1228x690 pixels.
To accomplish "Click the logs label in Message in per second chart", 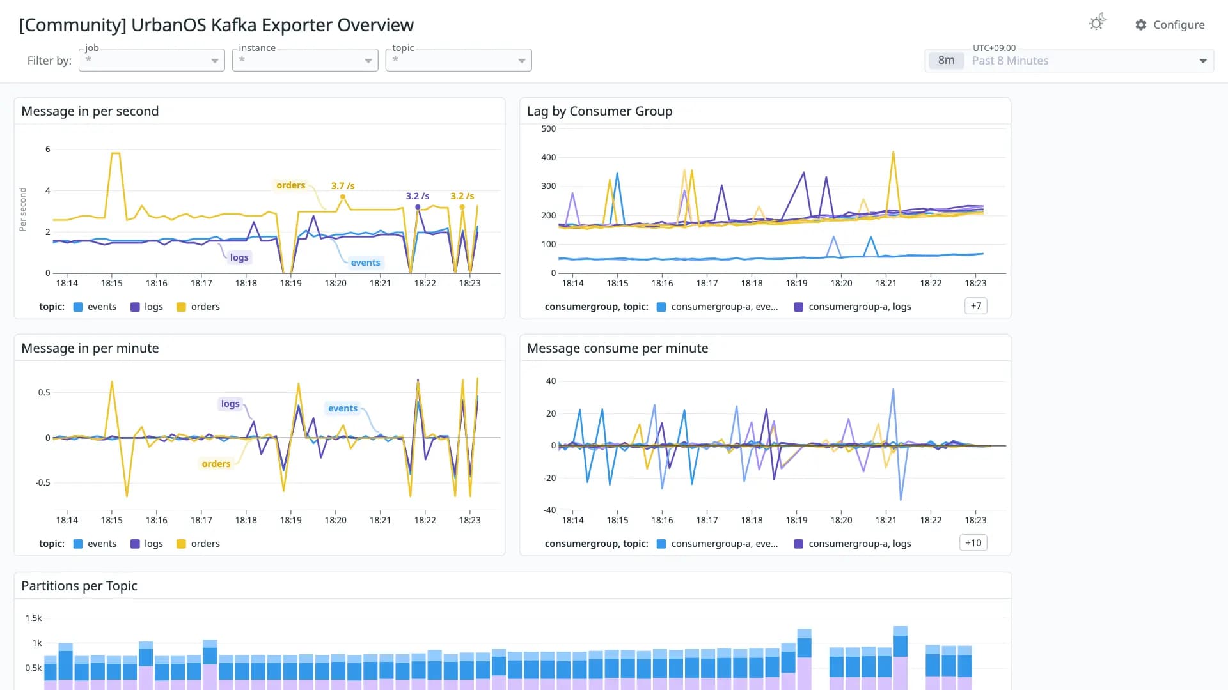I will [x=239, y=257].
